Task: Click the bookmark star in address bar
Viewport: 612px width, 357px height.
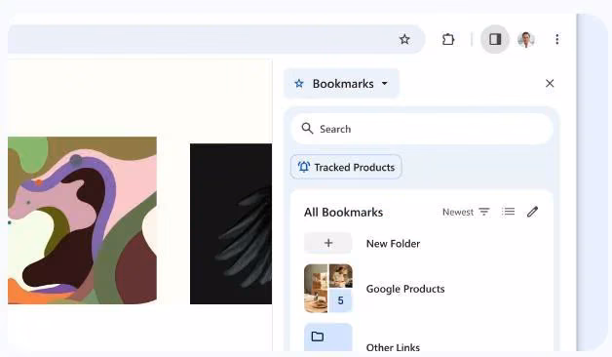Action: (404, 39)
